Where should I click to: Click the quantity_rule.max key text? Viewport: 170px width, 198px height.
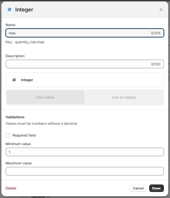pyautogui.click(x=30, y=42)
